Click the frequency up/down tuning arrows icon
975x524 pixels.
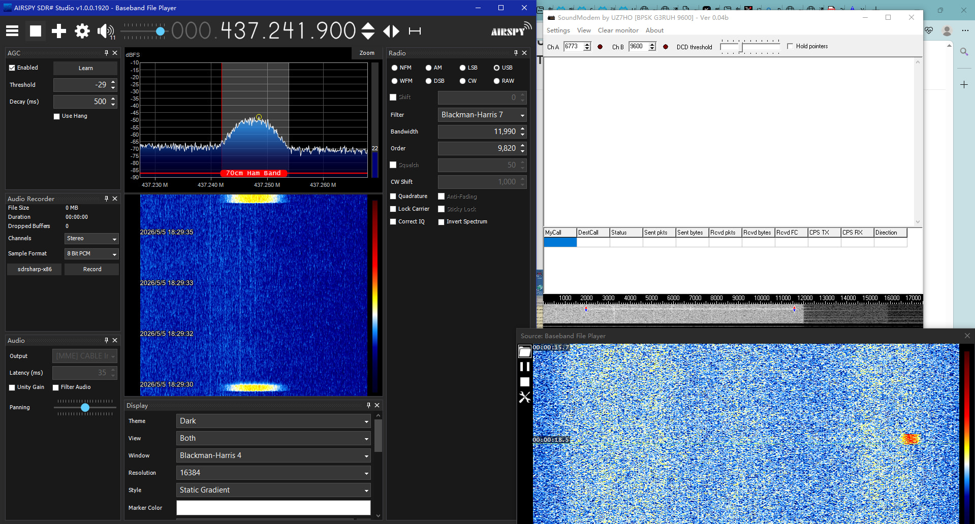(x=368, y=31)
